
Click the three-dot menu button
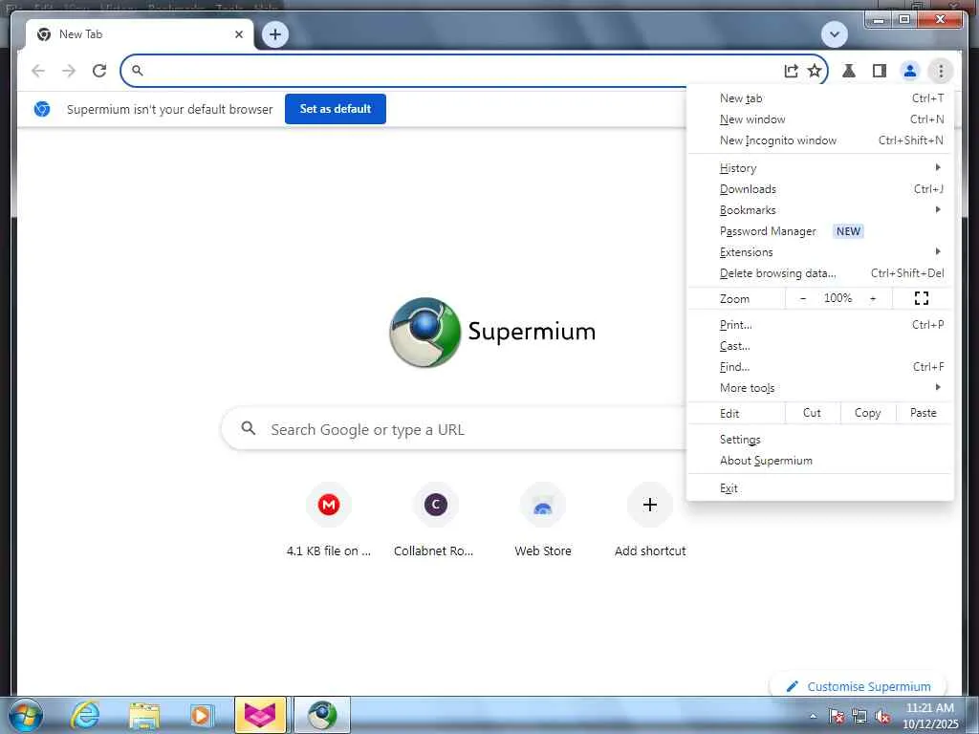[x=941, y=71]
